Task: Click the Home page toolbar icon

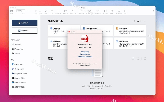Action: (46, 11)
